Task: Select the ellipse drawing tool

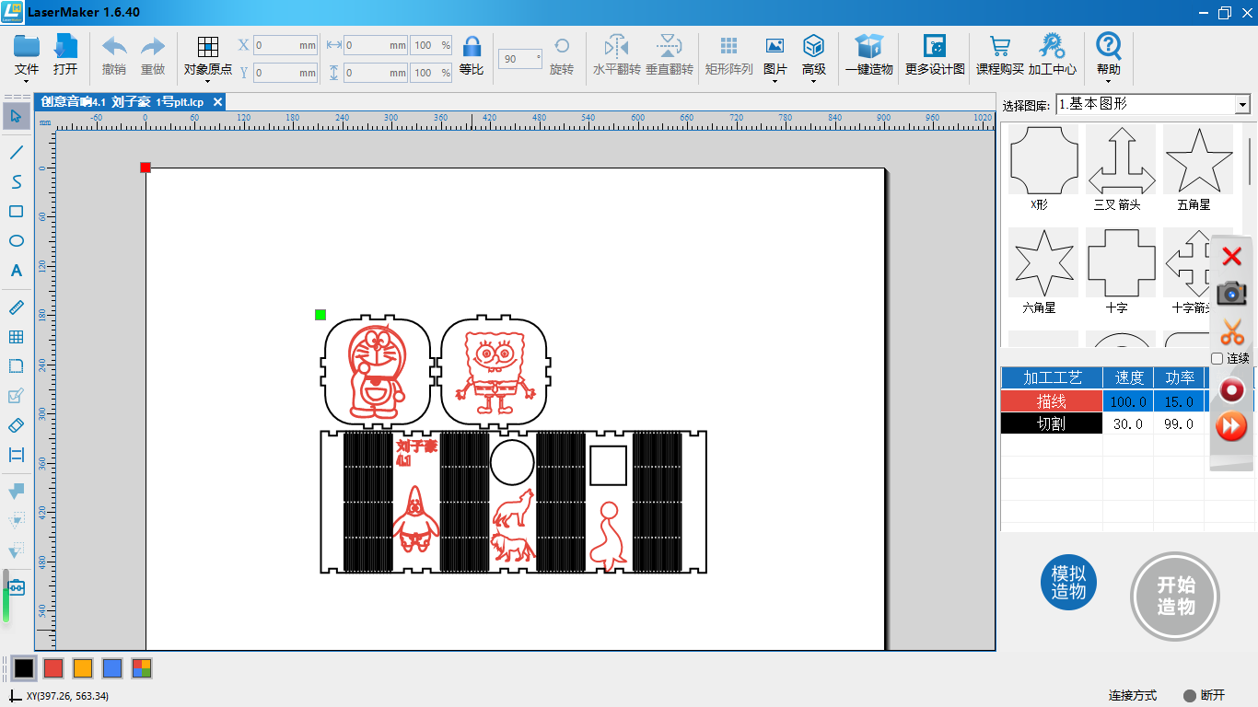Action: point(16,240)
